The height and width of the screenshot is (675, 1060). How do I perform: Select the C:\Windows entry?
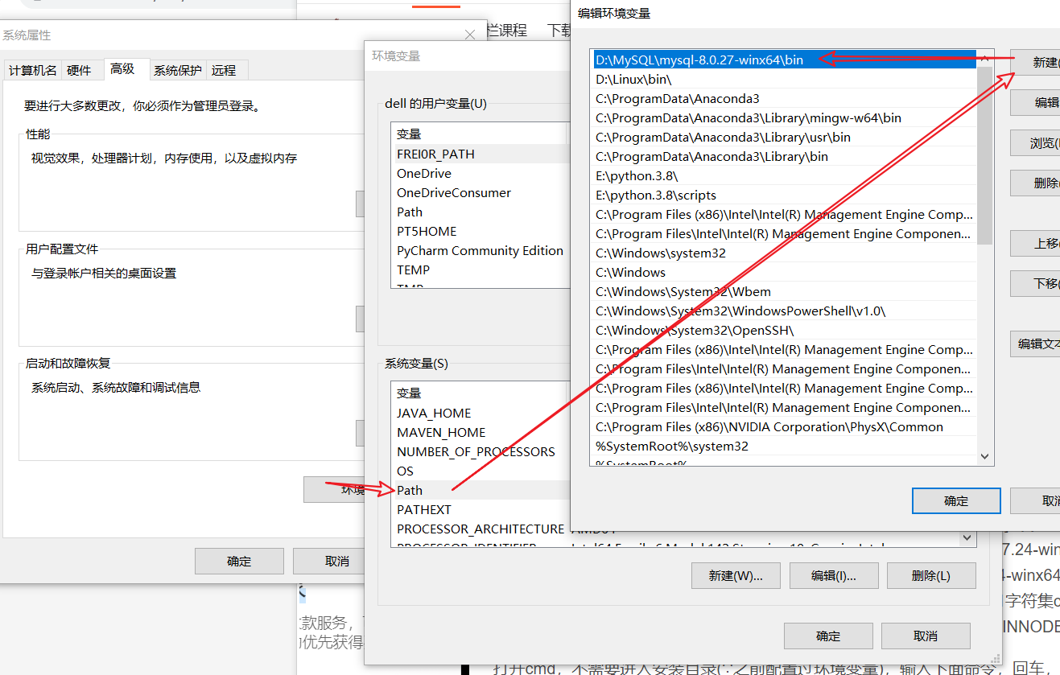[784, 272]
